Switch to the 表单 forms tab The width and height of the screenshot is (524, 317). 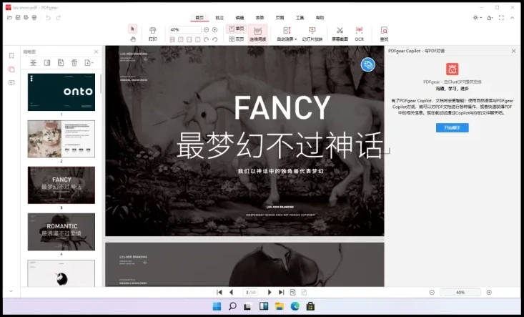259,18
